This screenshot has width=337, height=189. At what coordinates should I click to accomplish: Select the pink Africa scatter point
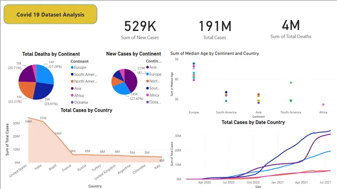click(x=323, y=104)
